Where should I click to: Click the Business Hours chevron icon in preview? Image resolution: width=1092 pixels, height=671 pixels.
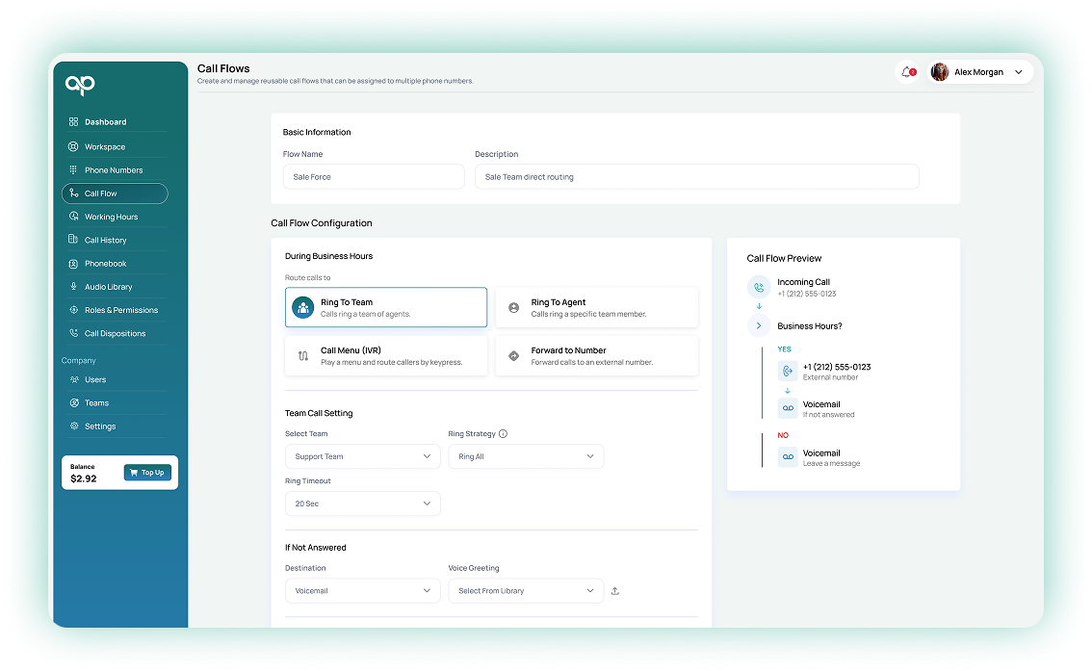tap(759, 326)
